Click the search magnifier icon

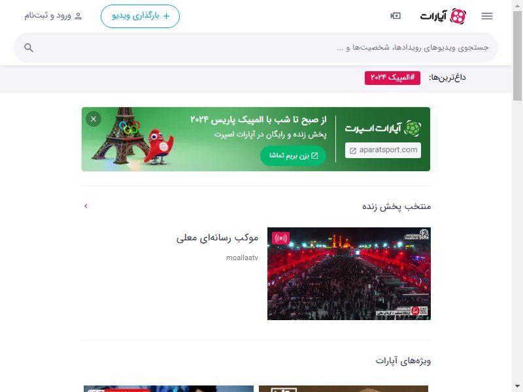(x=29, y=48)
